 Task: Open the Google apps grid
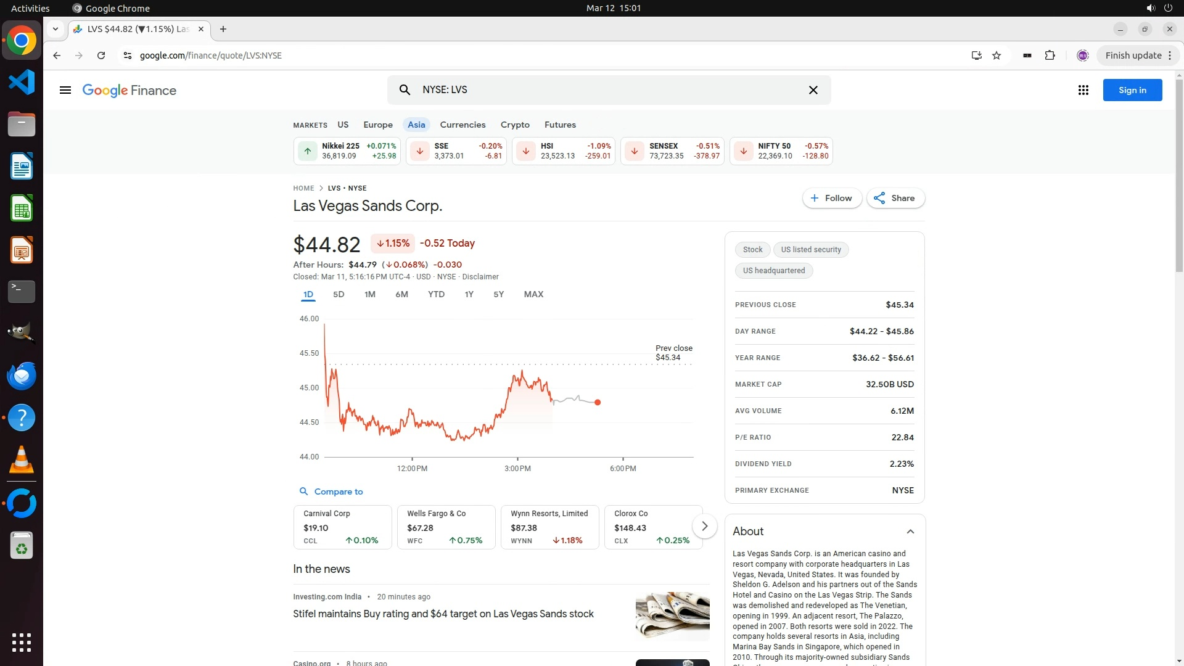point(1083,90)
